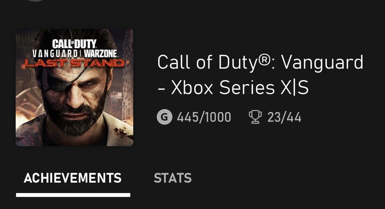The image size is (385, 209).
Task: Click the Gamerscore G icon
Action: (164, 117)
